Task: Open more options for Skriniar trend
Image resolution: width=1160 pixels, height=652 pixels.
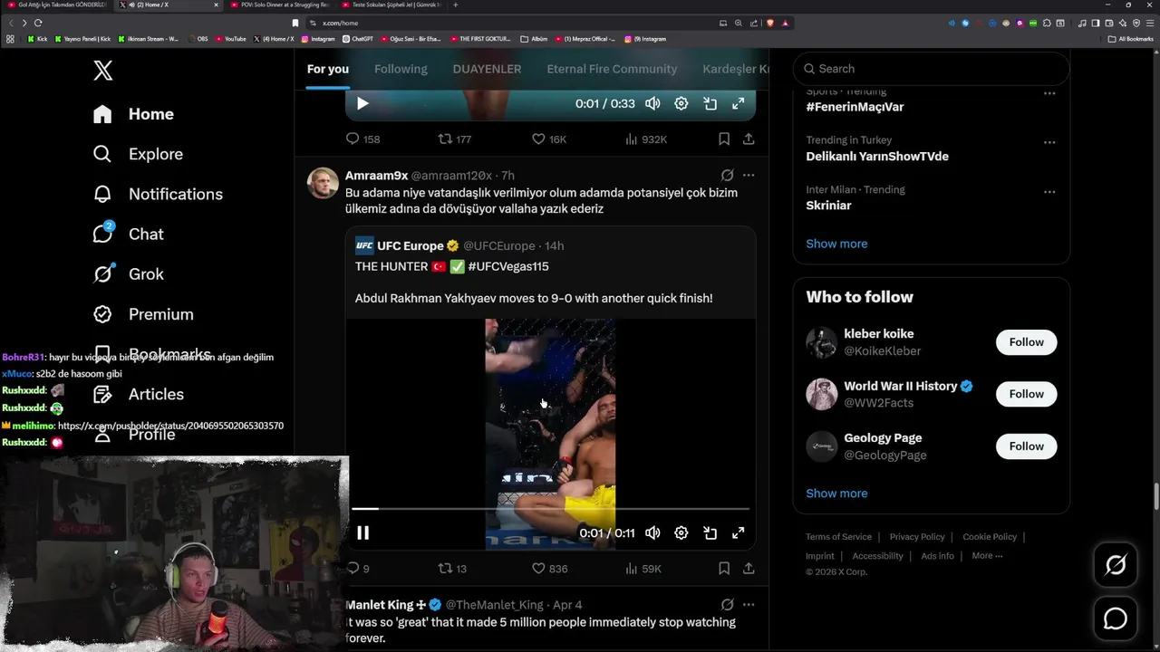Action: (1049, 192)
